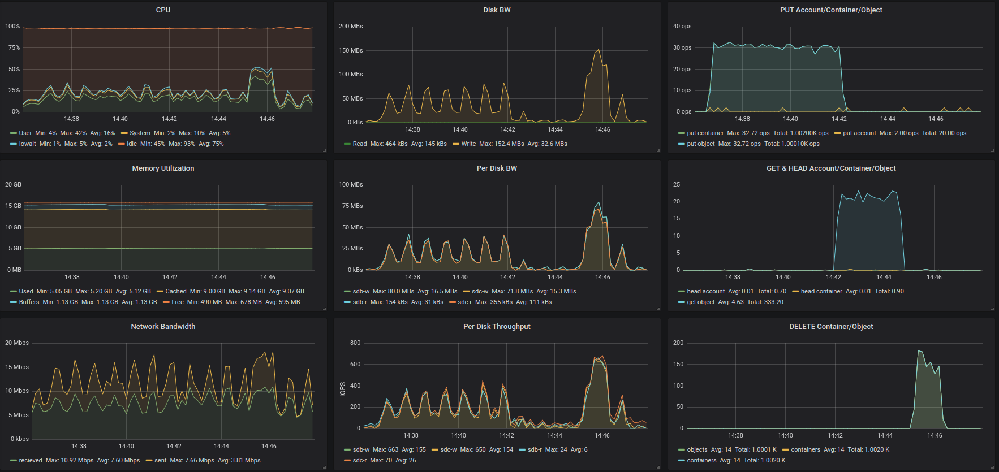The width and height of the screenshot is (999, 472).
Task: Open the Disk BW panel title menu
Action: pos(497,10)
